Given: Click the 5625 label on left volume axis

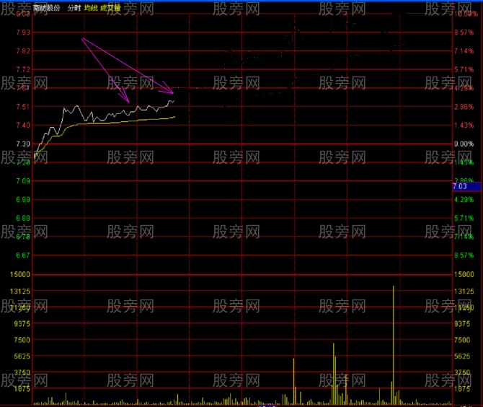Looking at the screenshot, I should [22, 356].
